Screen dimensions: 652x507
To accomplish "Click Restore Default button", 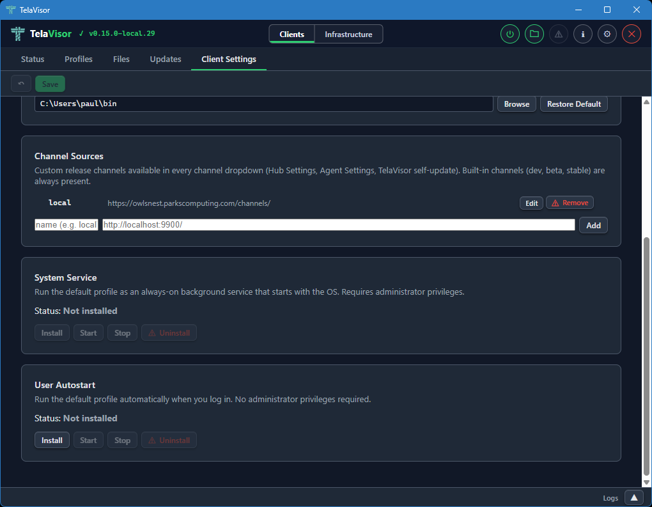I will click(x=574, y=104).
